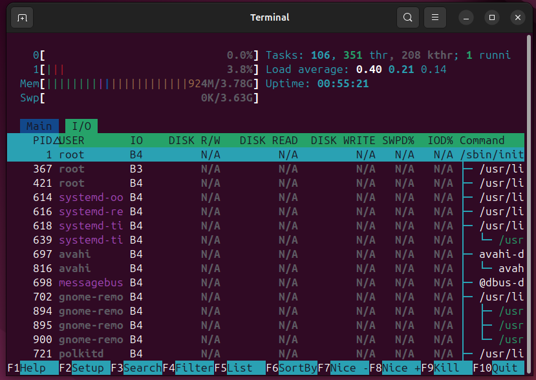Select process row with PID 421
Viewport: 536px width, 380px height.
[x=266, y=183]
